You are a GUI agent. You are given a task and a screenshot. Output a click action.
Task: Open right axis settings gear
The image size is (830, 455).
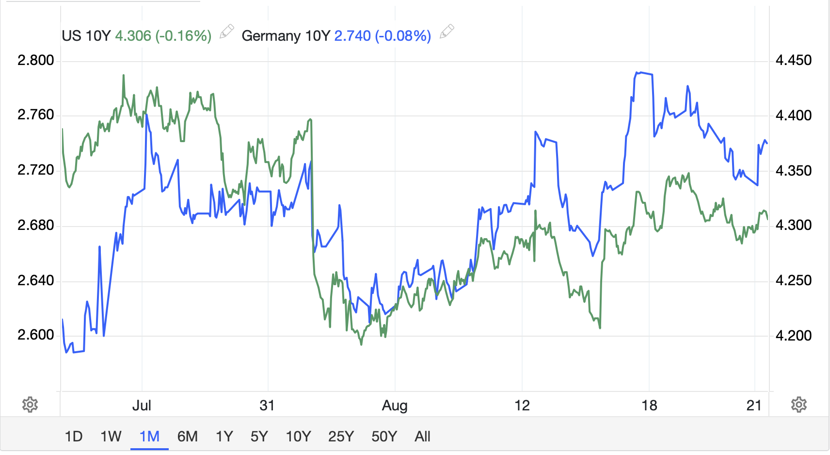[799, 405]
